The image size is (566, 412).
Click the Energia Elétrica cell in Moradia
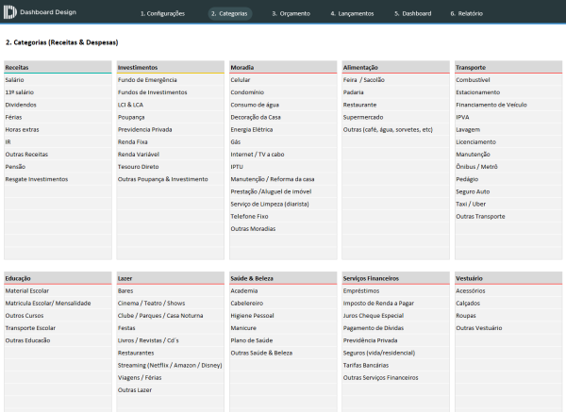pos(252,129)
